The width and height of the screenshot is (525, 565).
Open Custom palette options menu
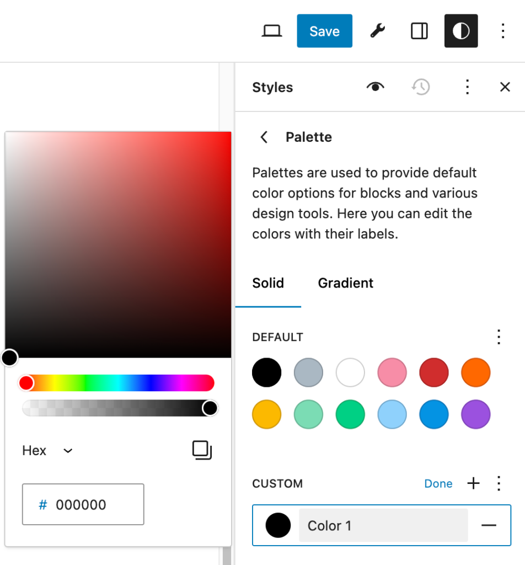(499, 484)
